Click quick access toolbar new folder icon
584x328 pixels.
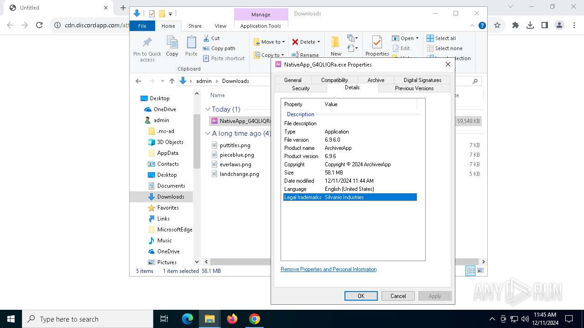162,14
